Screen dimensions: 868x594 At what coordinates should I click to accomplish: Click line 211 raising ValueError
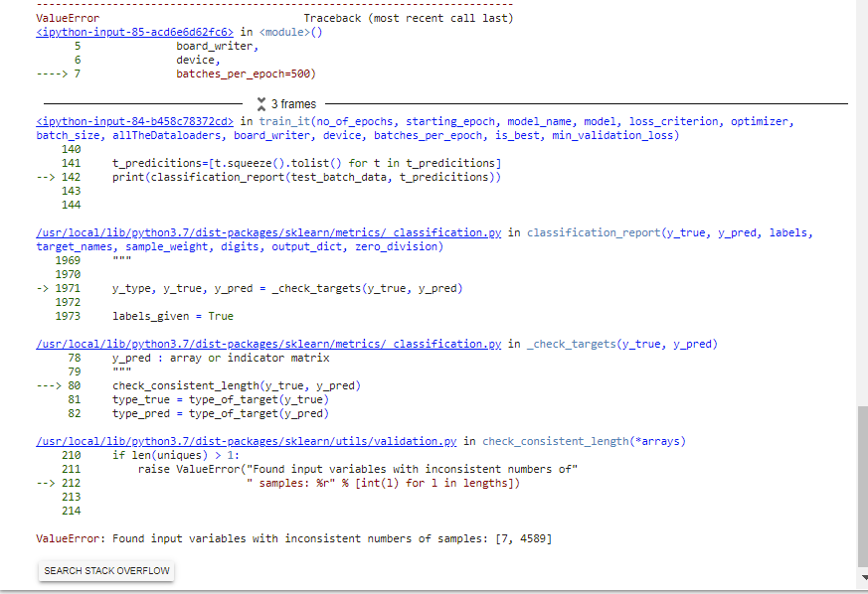coord(358,469)
